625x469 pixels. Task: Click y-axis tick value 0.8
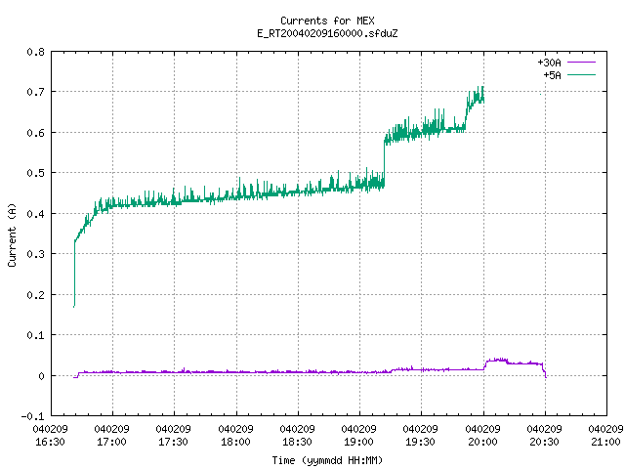(x=35, y=52)
